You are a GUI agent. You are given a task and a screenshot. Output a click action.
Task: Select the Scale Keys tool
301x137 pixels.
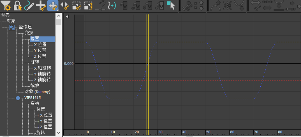point(76,6)
